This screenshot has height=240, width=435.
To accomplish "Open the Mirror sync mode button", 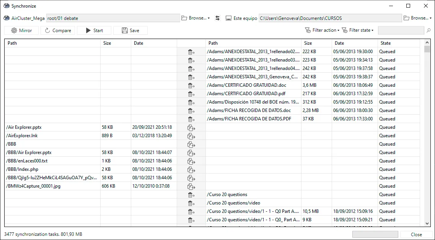I will pyautogui.click(x=21, y=31).
